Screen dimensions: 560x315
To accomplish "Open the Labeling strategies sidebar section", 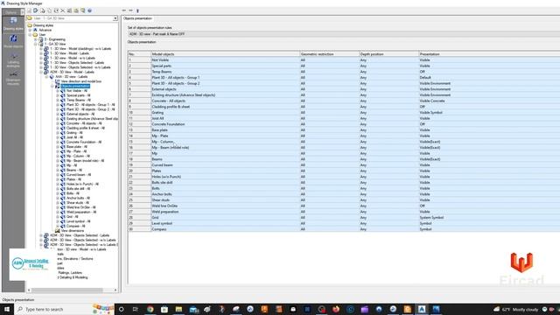I will coord(13,60).
